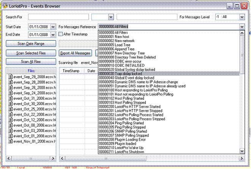The height and width of the screenshot is (169, 251).
Task: Select 00000051 IP Adresse already used
Action: [x=169, y=86]
